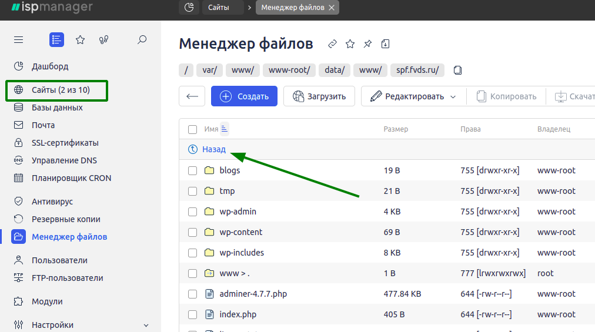Open the wp-includes folder name
Viewport: 595px width, 332px height.
pos(242,253)
